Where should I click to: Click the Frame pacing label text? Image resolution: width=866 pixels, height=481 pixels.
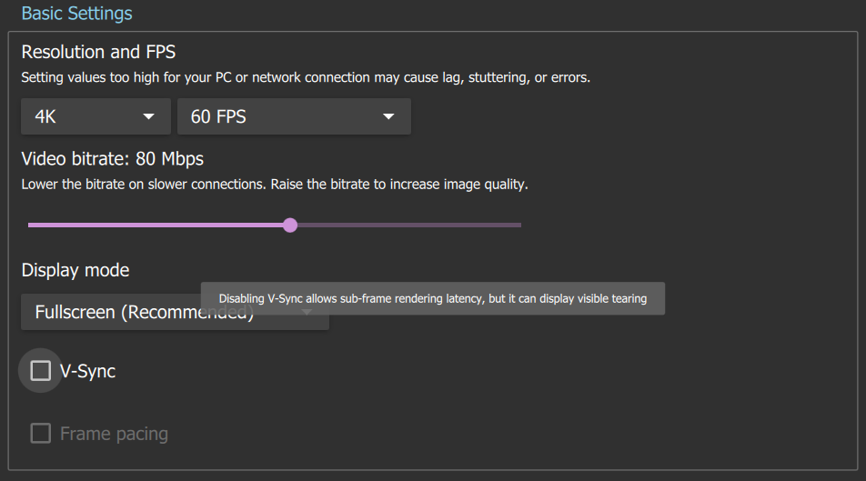pos(114,434)
